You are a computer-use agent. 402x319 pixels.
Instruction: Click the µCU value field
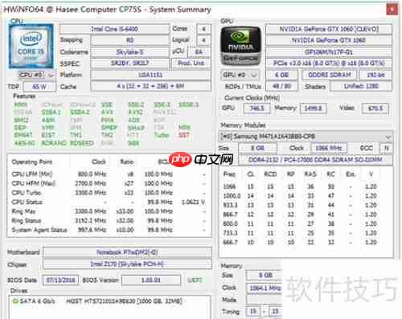pos(199,52)
